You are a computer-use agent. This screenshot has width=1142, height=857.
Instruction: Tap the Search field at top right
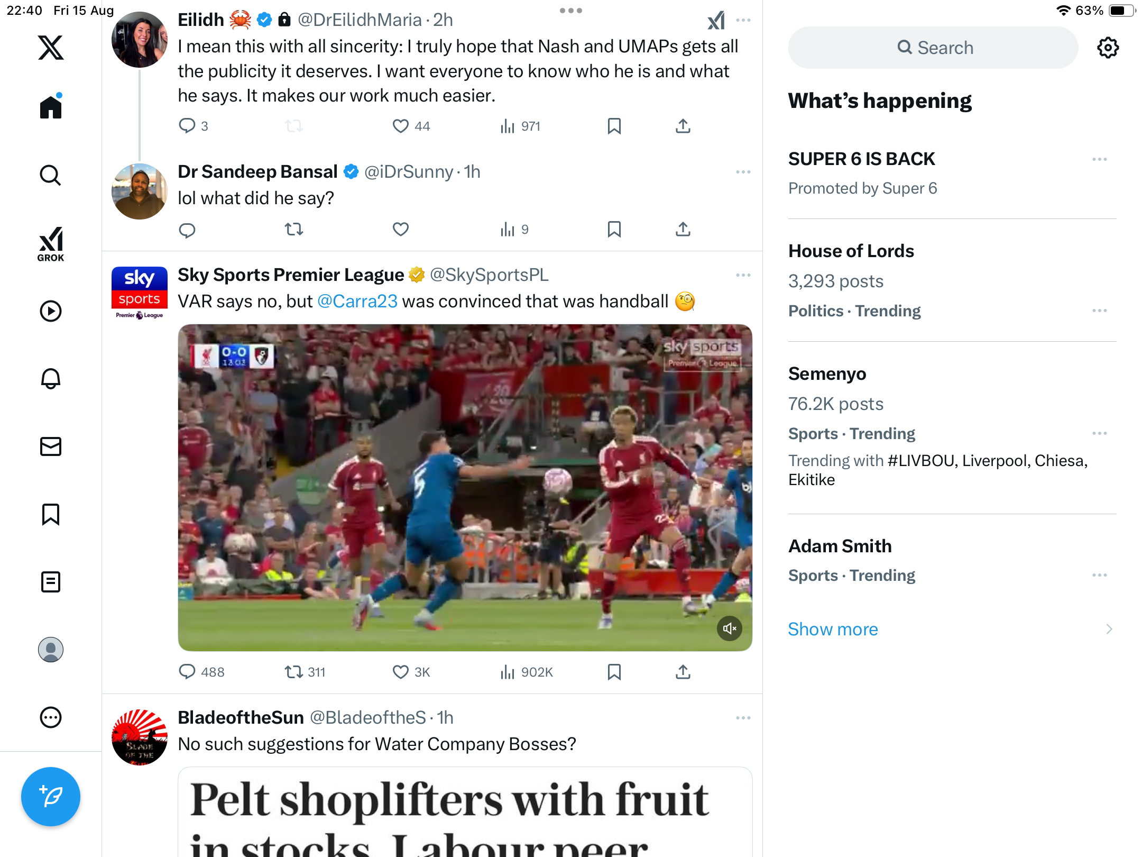coord(933,48)
